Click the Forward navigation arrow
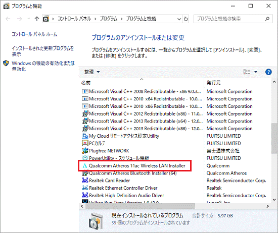Viewport: 278px width, 233px height. (19, 19)
